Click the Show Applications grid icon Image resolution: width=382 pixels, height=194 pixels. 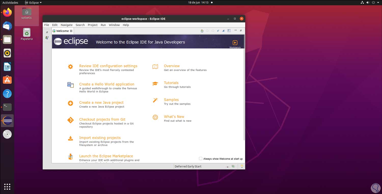click(x=7, y=187)
